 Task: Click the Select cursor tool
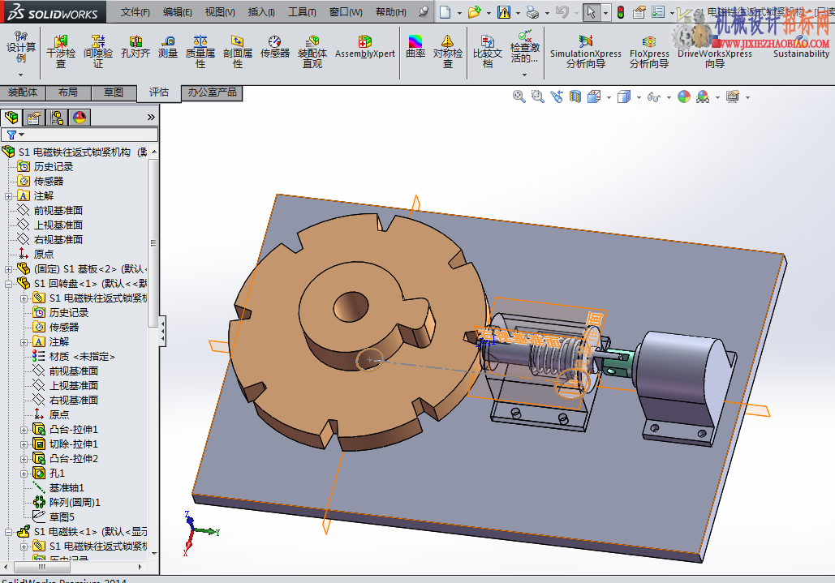pyautogui.click(x=591, y=11)
